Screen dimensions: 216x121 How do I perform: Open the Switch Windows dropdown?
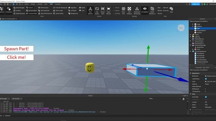coord(152,10)
